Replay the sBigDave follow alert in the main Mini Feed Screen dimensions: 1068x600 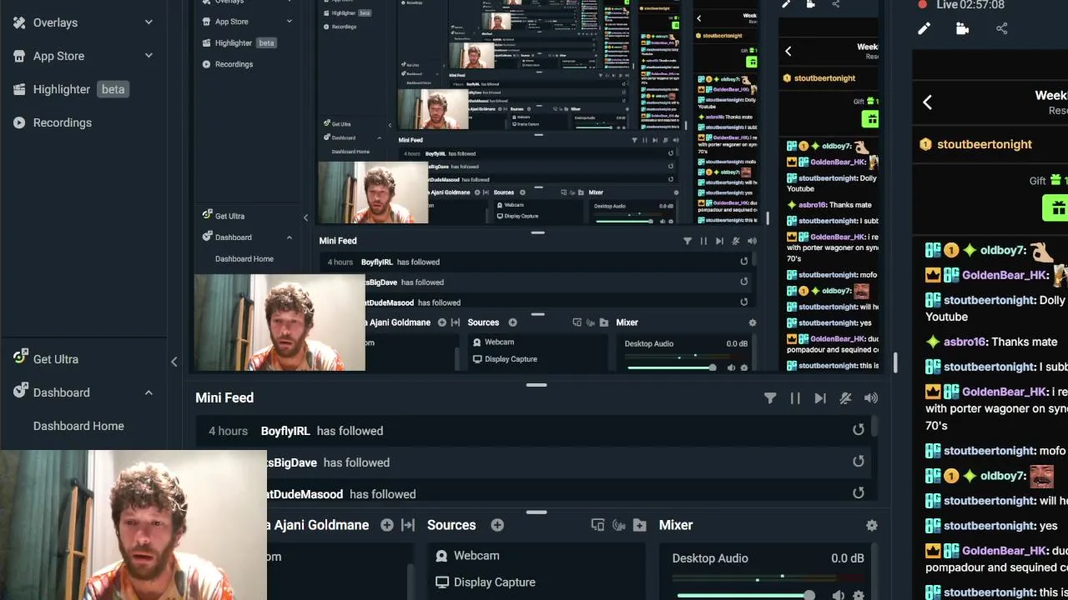pyautogui.click(x=859, y=462)
